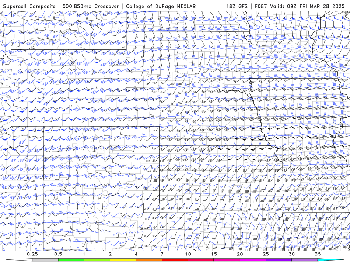This screenshot has height=262, width=350.
Task: Click the "0.5" color scale label
Action: [x=58, y=254]
